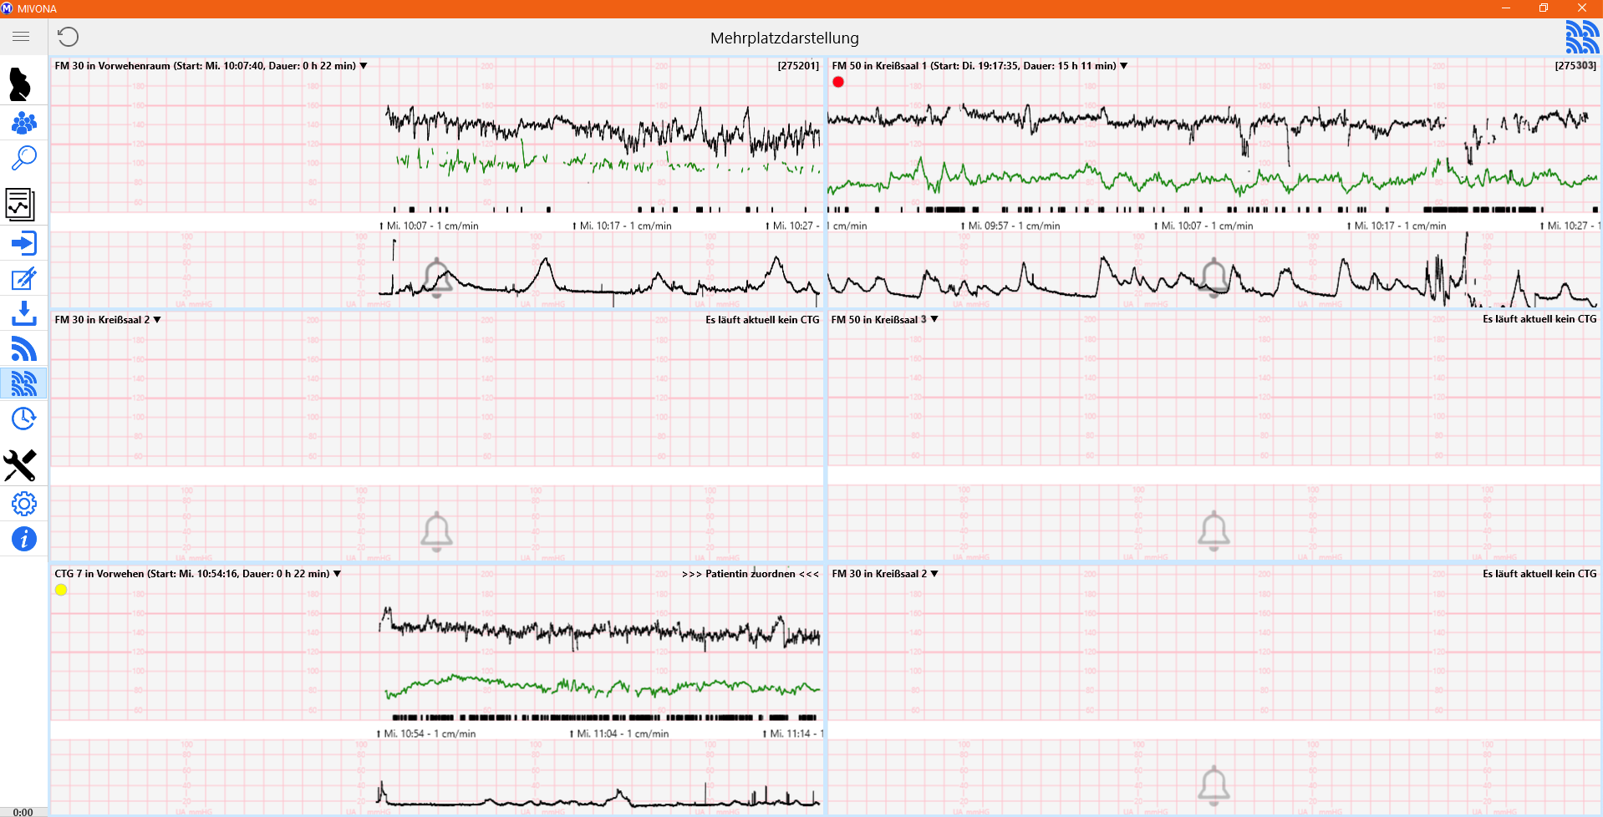Image resolution: width=1603 pixels, height=817 pixels.
Task: Open the hamburger menu
Action: (21, 37)
